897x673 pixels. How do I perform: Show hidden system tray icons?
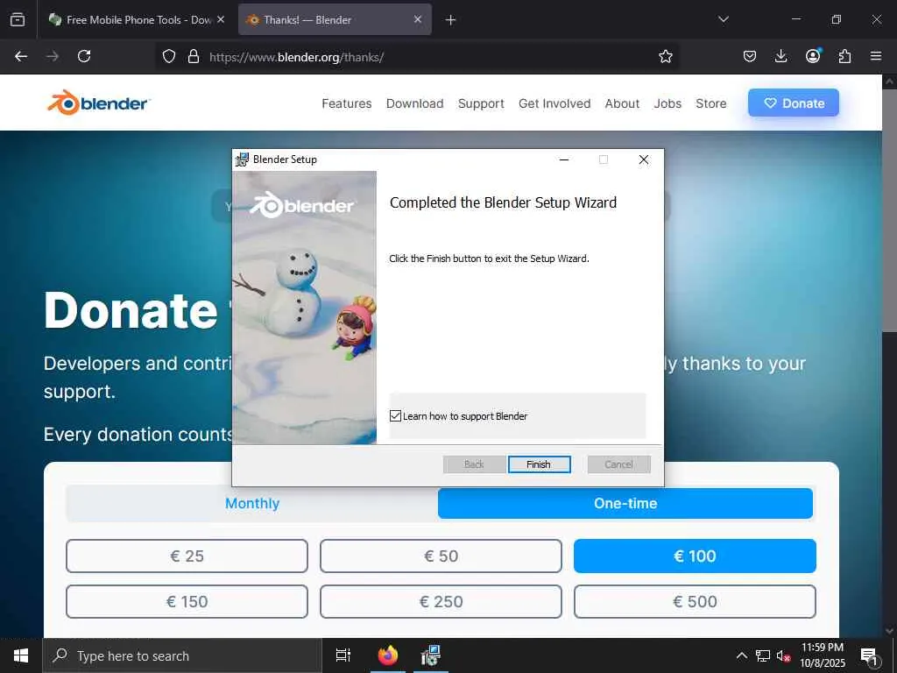(741, 655)
